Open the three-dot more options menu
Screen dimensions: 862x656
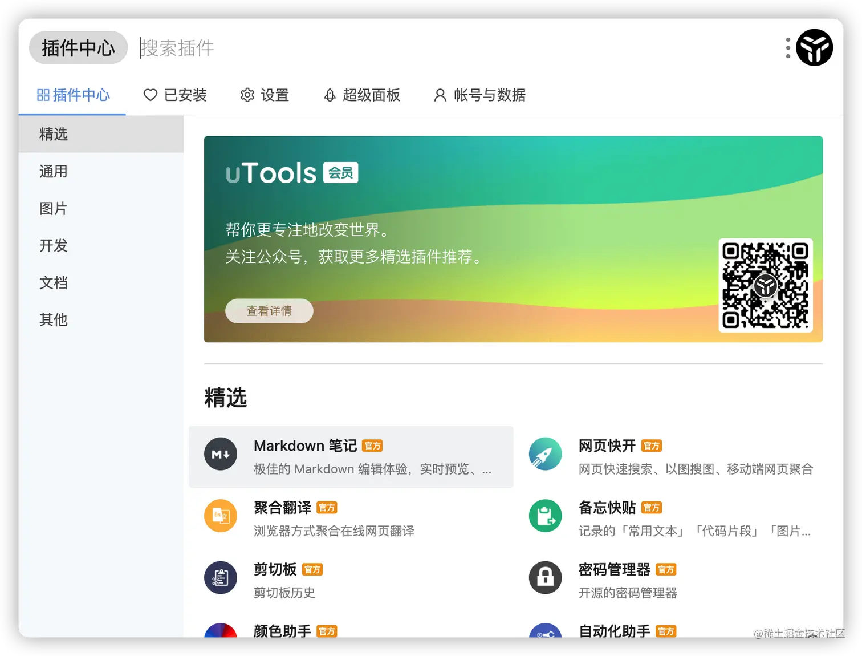787,48
